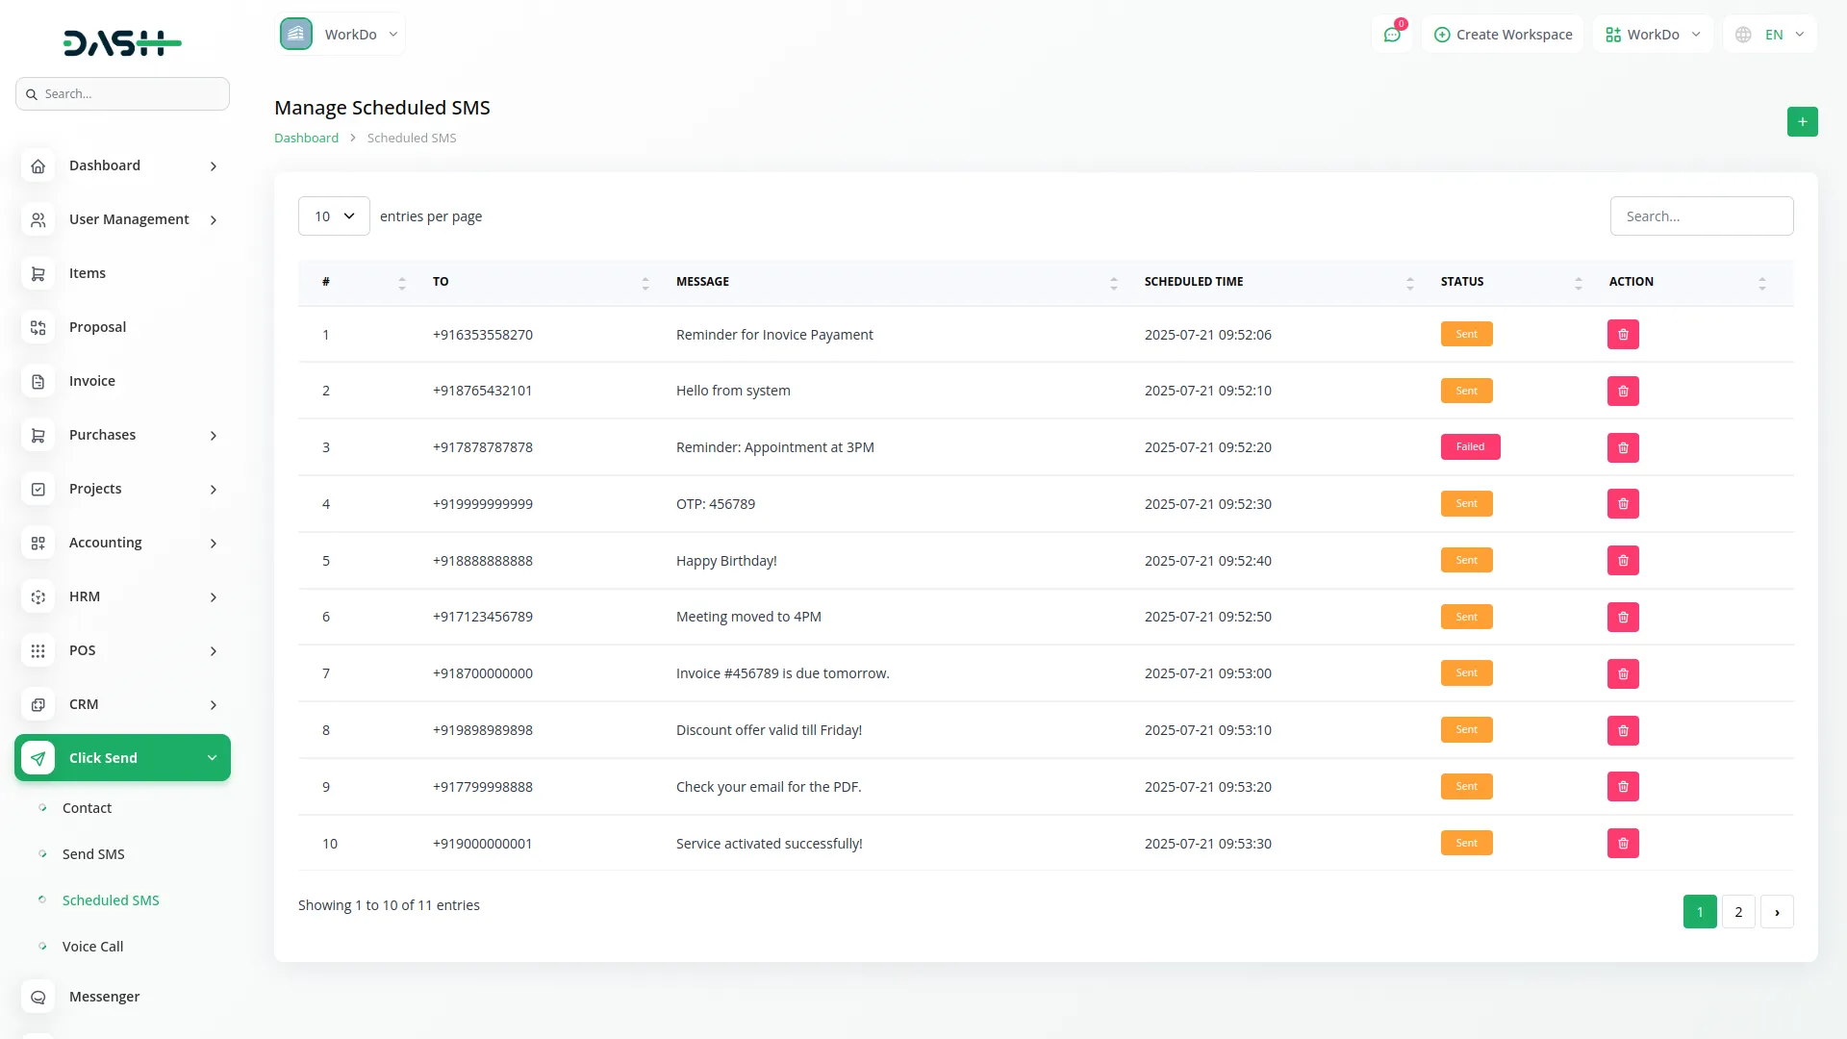Open the Send SMS submenu item

click(x=93, y=854)
